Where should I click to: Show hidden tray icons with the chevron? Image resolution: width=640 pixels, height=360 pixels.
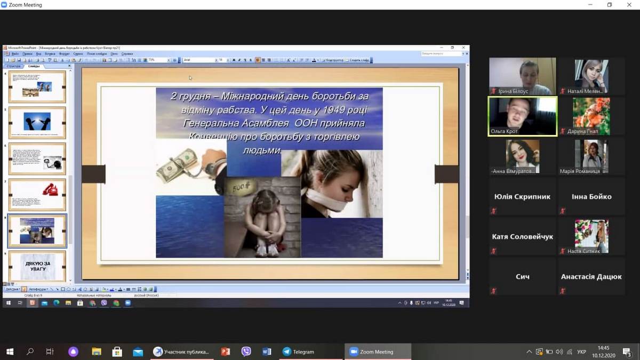pos(529,351)
